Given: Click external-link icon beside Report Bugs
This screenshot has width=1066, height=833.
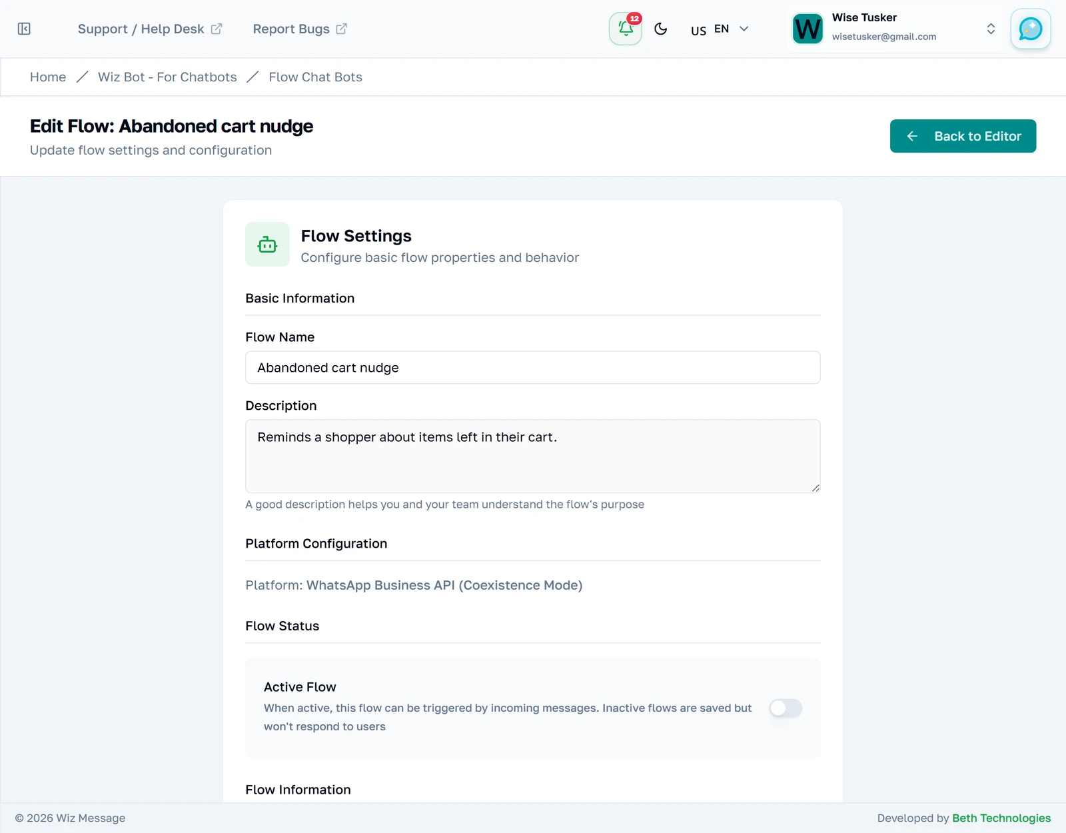Looking at the screenshot, I should tap(341, 29).
